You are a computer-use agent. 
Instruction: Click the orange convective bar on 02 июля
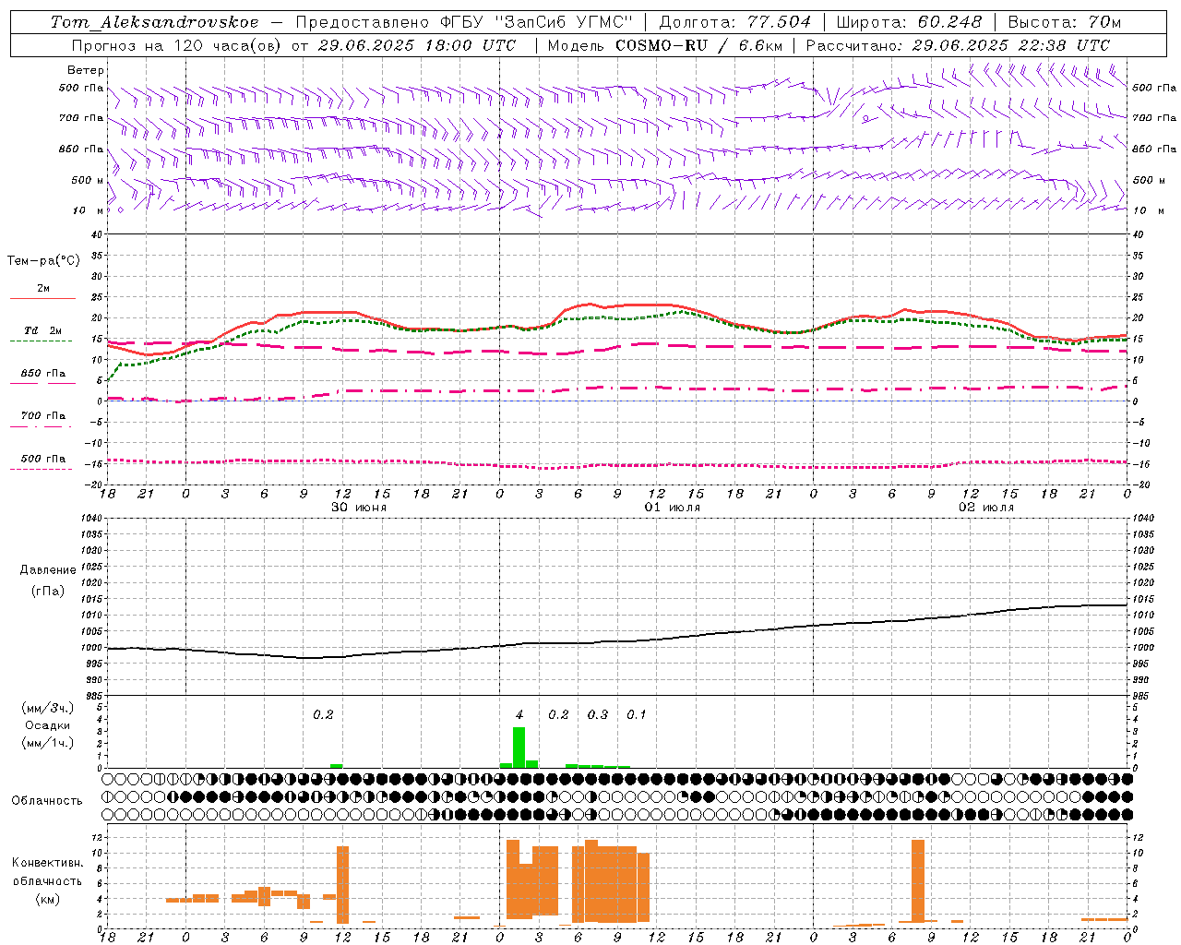917,880
